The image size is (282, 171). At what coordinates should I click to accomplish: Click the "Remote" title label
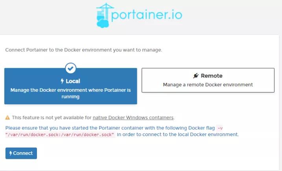212,76
